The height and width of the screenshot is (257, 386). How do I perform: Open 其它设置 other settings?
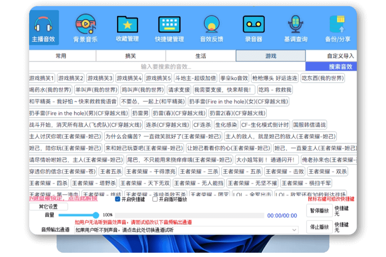[51, 206]
